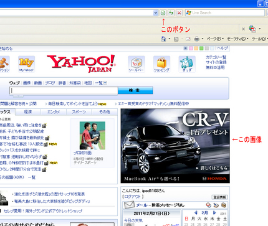The image size is (268, 226).
Task: Click inside the Yahoo search text field
Action: (x=64, y=90)
